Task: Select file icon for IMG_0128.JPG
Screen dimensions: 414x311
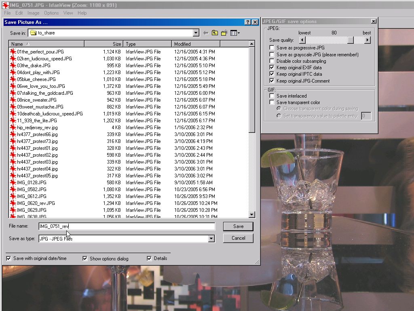Action: click(13, 183)
